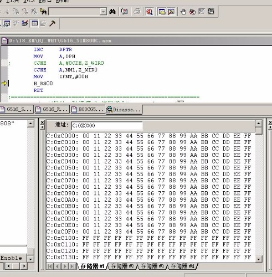The width and height of the screenshot is (272, 277).
Task: Toggle the Project Window icon
Action: pos(162,12)
